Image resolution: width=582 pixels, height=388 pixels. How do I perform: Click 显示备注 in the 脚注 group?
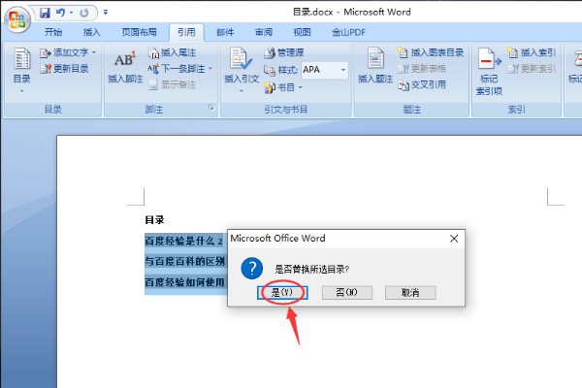pos(173,85)
